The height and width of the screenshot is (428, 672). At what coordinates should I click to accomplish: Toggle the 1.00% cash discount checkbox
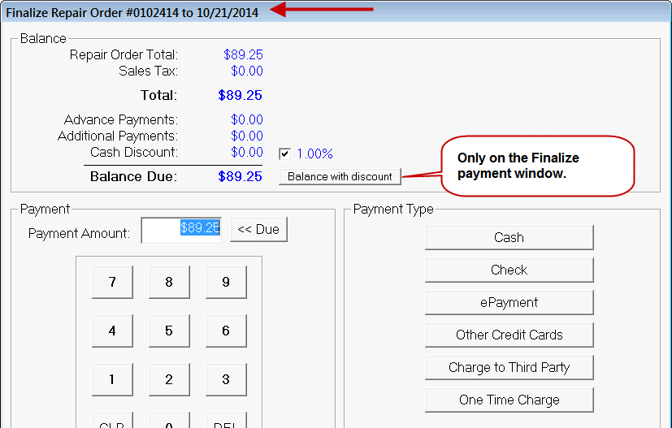[x=284, y=153]
